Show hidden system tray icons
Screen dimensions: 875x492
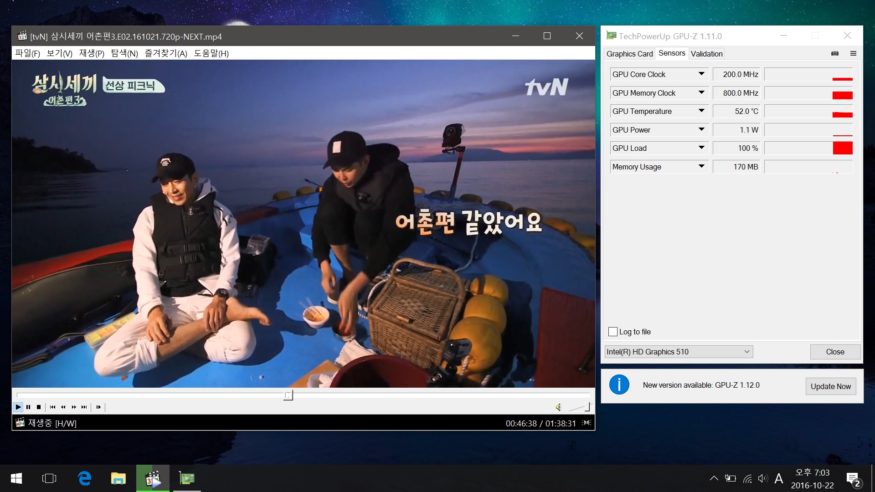(714, 478)
